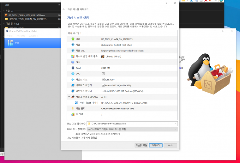Click the Ubuntu (64-bit) OS logo icon
The height and width of the screenshot is (163, 240).
(x=103, y=56)
